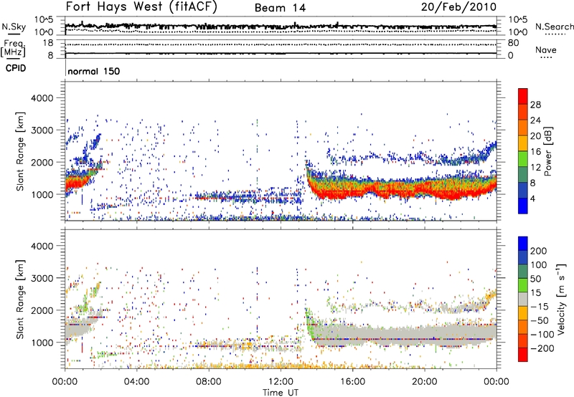Click the 'Nave' legend label
574x397 pixels.
tap(546, 49)
